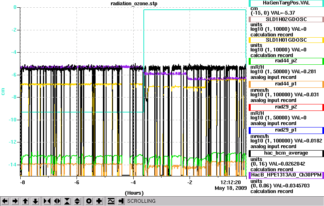Image resolution: width=324 pixels, height=206 pixels.
Task: Shift the plot down with the down arrow
Action: (x=36, y=201)
